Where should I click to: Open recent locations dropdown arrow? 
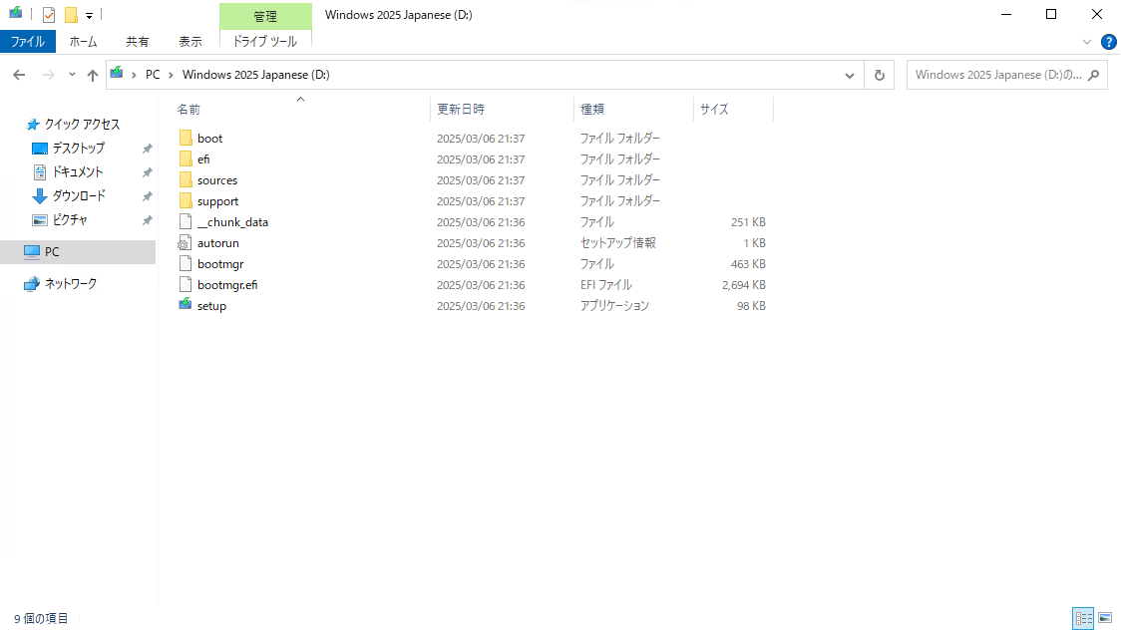point(72,75)
